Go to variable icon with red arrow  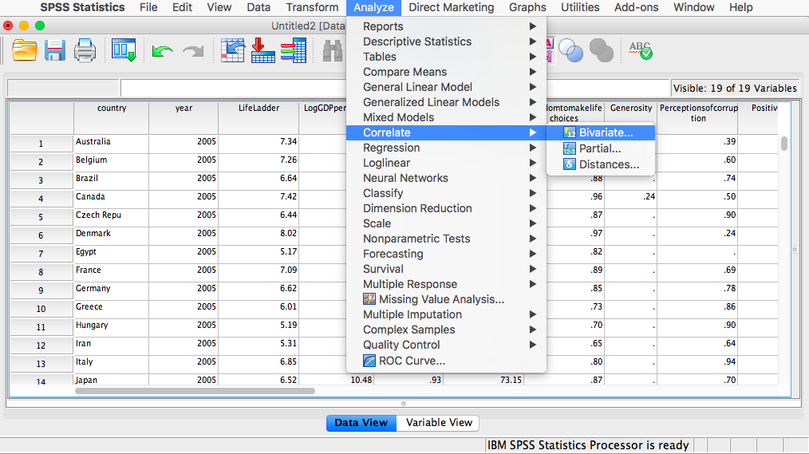tap(262, 50)
